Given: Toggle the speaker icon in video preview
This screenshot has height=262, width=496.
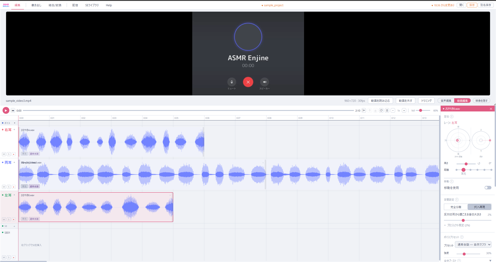Looking at the screenshot, I should [264, 82].
